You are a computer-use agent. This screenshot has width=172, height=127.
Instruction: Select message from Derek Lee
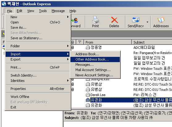(x=98, y=95)
